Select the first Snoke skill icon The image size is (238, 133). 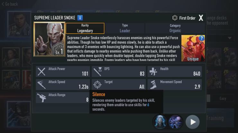pyautogui.click(x=160, y=122)
